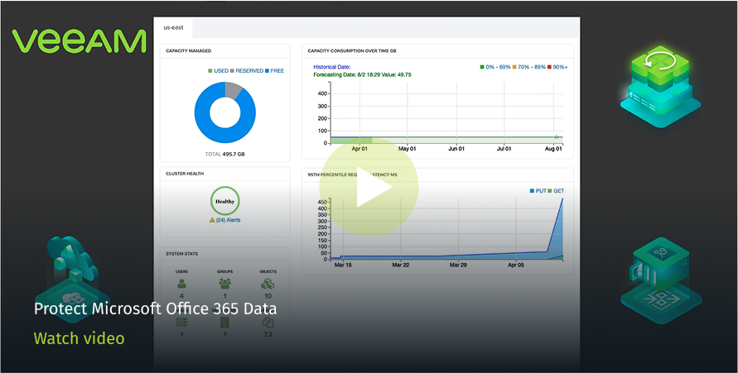Click the TOTAL 495.7 GB label

[x=225, y=154]
